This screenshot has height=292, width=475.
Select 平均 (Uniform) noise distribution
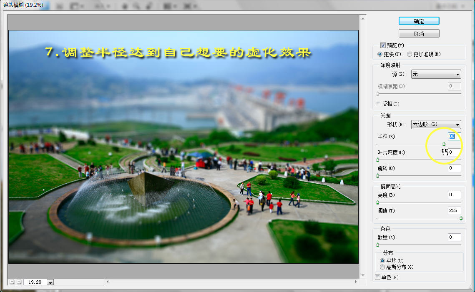click(382, 260)
